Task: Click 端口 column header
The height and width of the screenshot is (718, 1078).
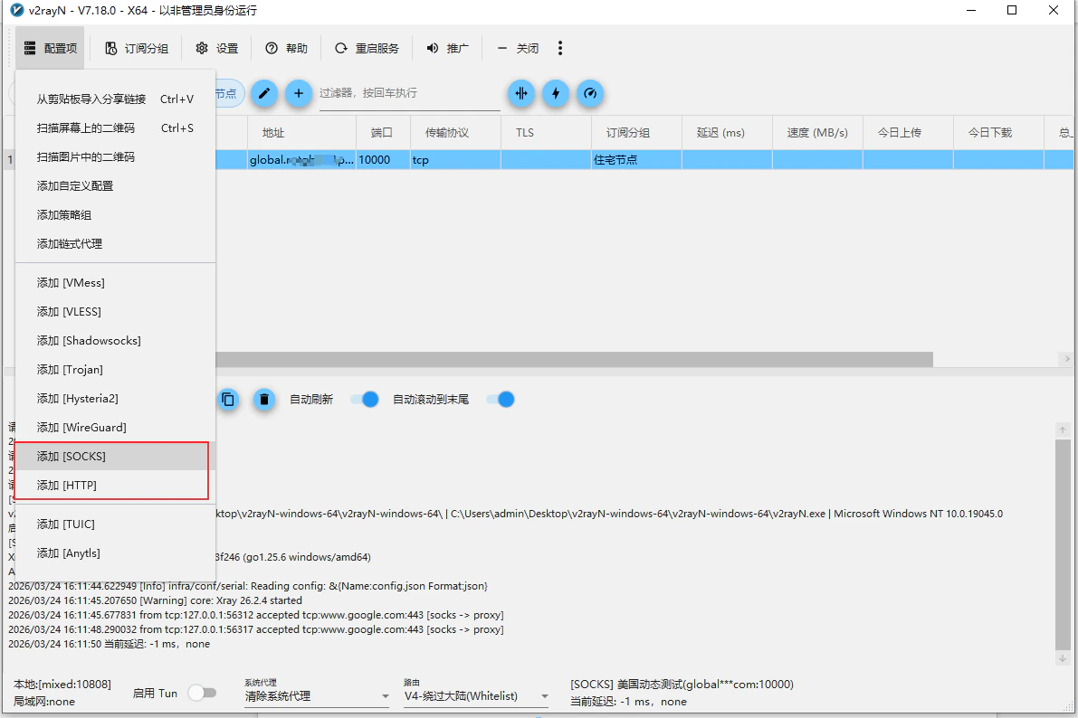Action: point(383,133)
